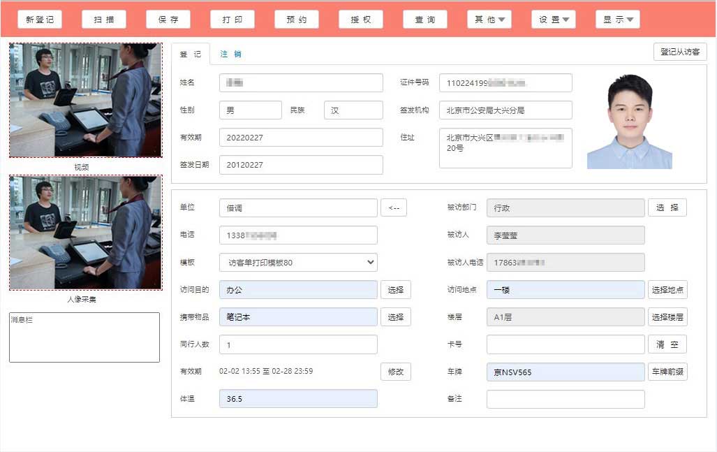Viewport: 717px width, 452px height.
Task: Click the 查询 query button
Action: click(x=425, y=20)
